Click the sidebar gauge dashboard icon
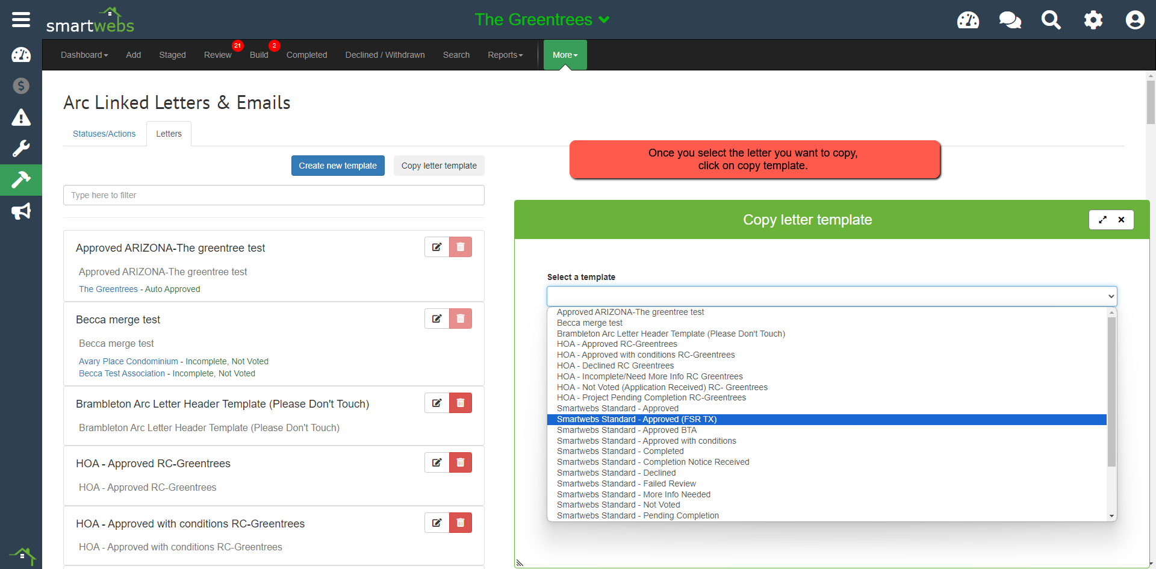The height and width of the screenshot is (569, 1156). point(21,55)
